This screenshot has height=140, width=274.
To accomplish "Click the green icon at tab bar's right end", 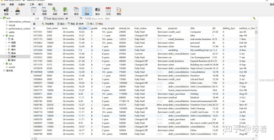I will 254,18.
